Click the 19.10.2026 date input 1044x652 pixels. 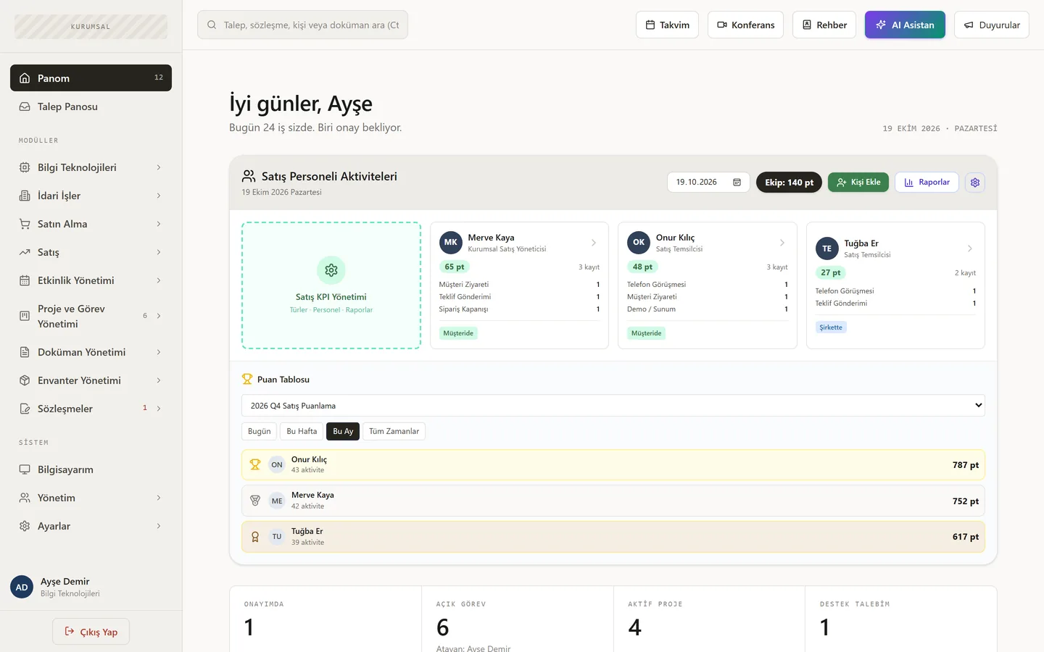tap(708, 183)
